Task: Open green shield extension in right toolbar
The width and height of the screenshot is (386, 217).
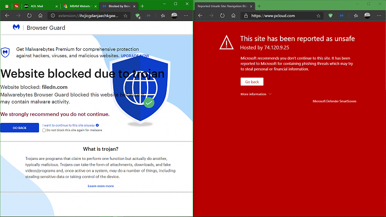Action: coord(330,16)
